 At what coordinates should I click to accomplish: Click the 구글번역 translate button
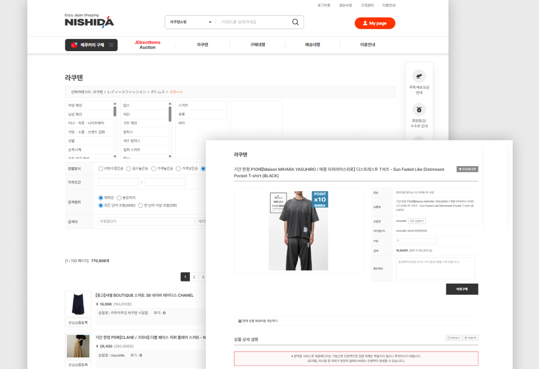(470, 337)
